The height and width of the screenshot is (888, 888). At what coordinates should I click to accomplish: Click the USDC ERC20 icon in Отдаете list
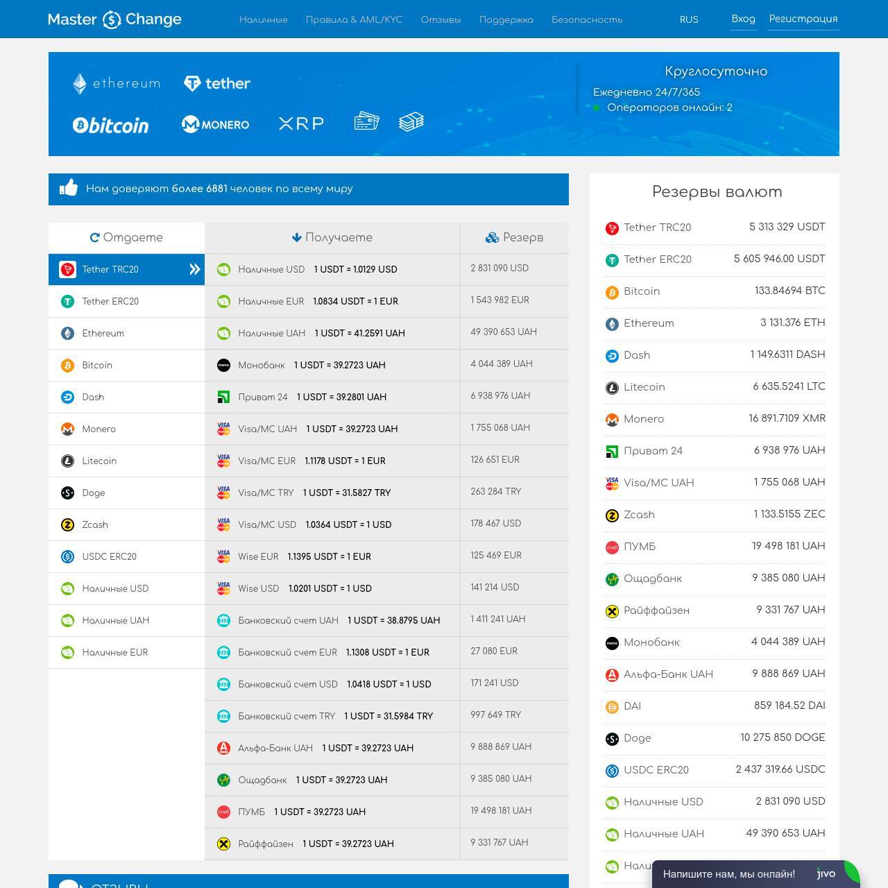click(x=67, y=556)
